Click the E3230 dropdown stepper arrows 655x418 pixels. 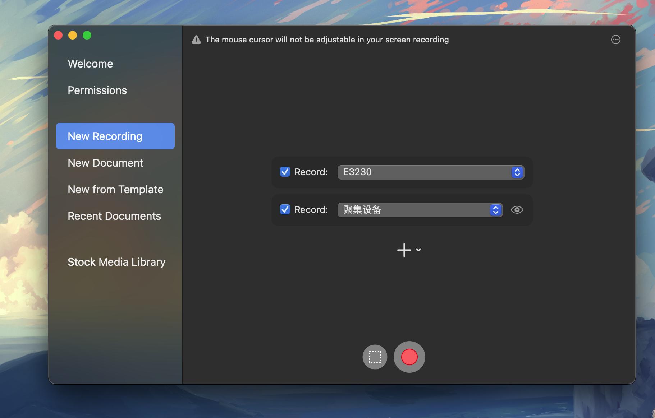517,172
